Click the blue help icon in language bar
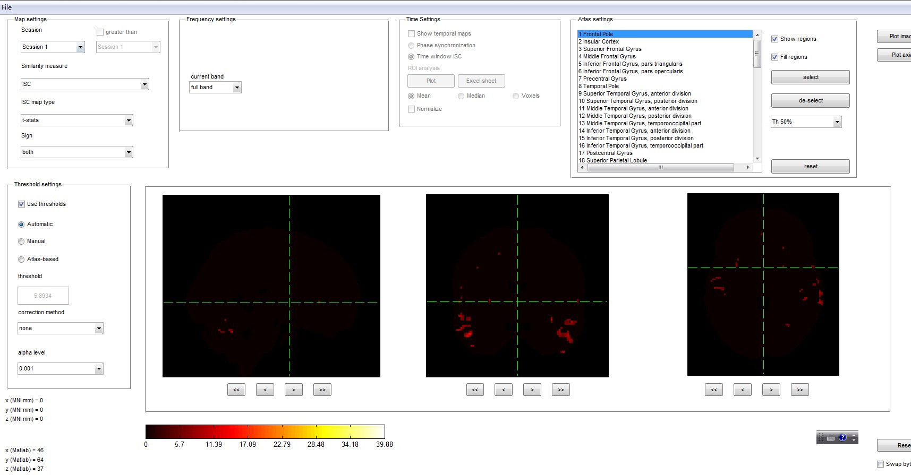911x475 pixels. [842, 438]
